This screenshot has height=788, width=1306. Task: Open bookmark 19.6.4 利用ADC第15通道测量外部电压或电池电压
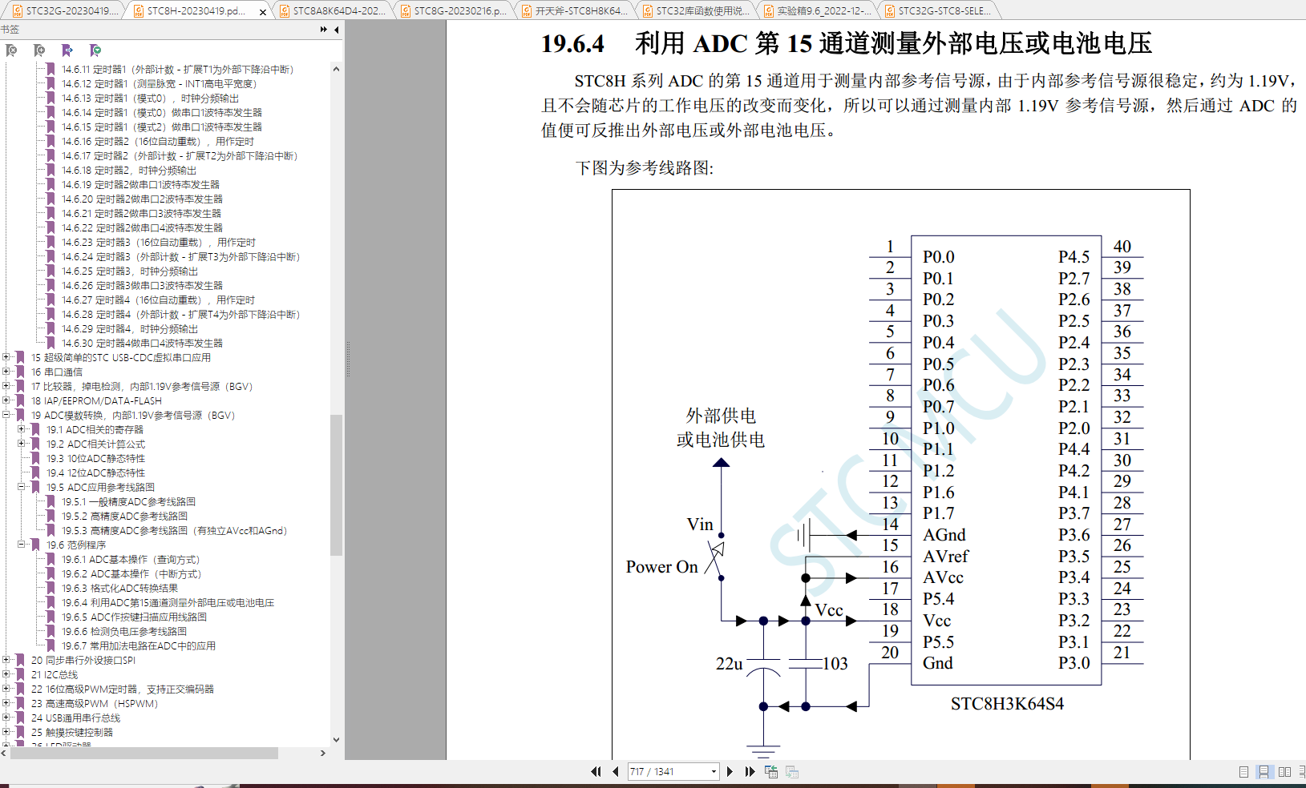[168, 603]
